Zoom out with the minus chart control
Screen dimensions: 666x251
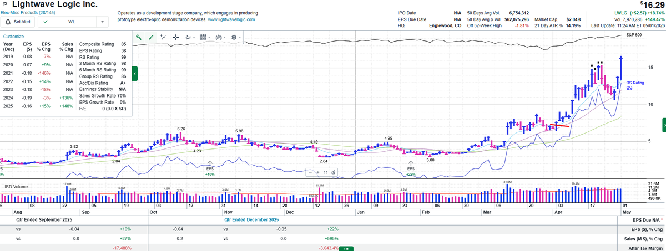pos(311,172)
